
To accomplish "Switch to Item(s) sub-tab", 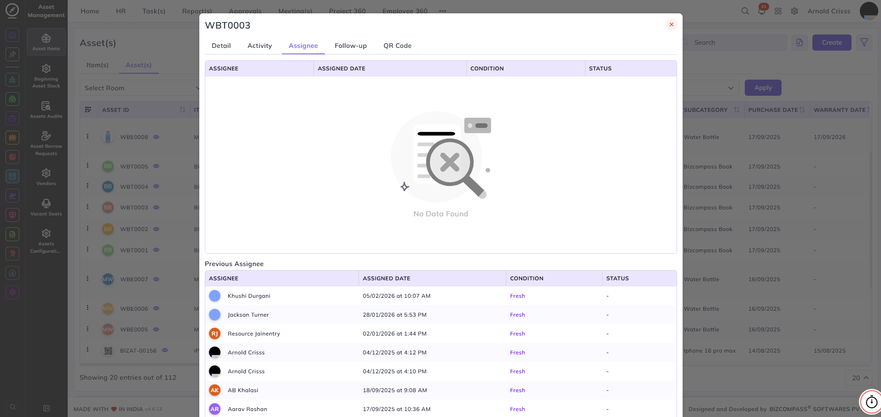I will (97, 65).
